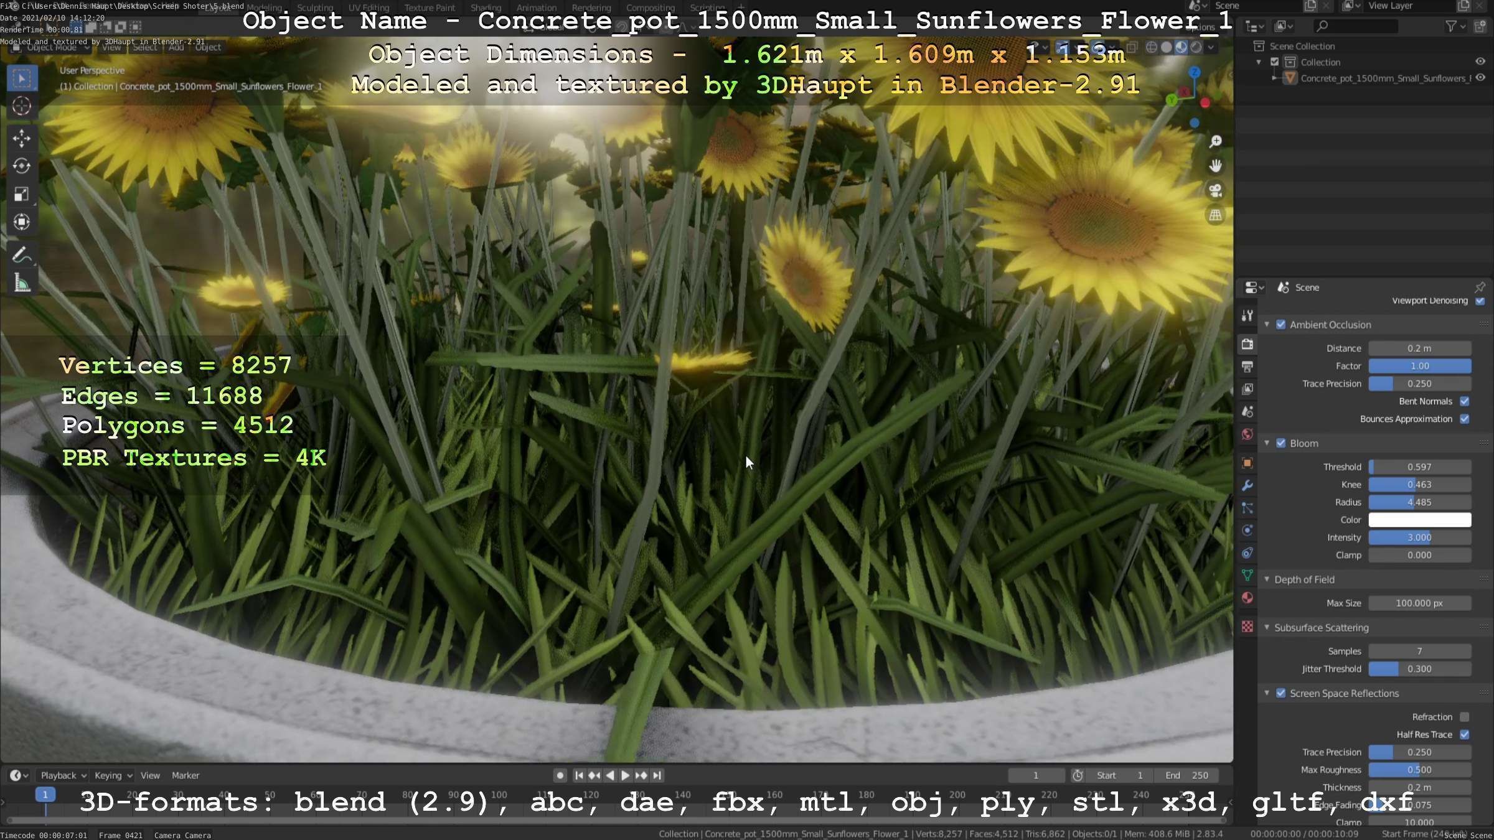Screen dimensions: 1494x840
Task: Open the Output properties tab
Action: [x=1247, y=366]
